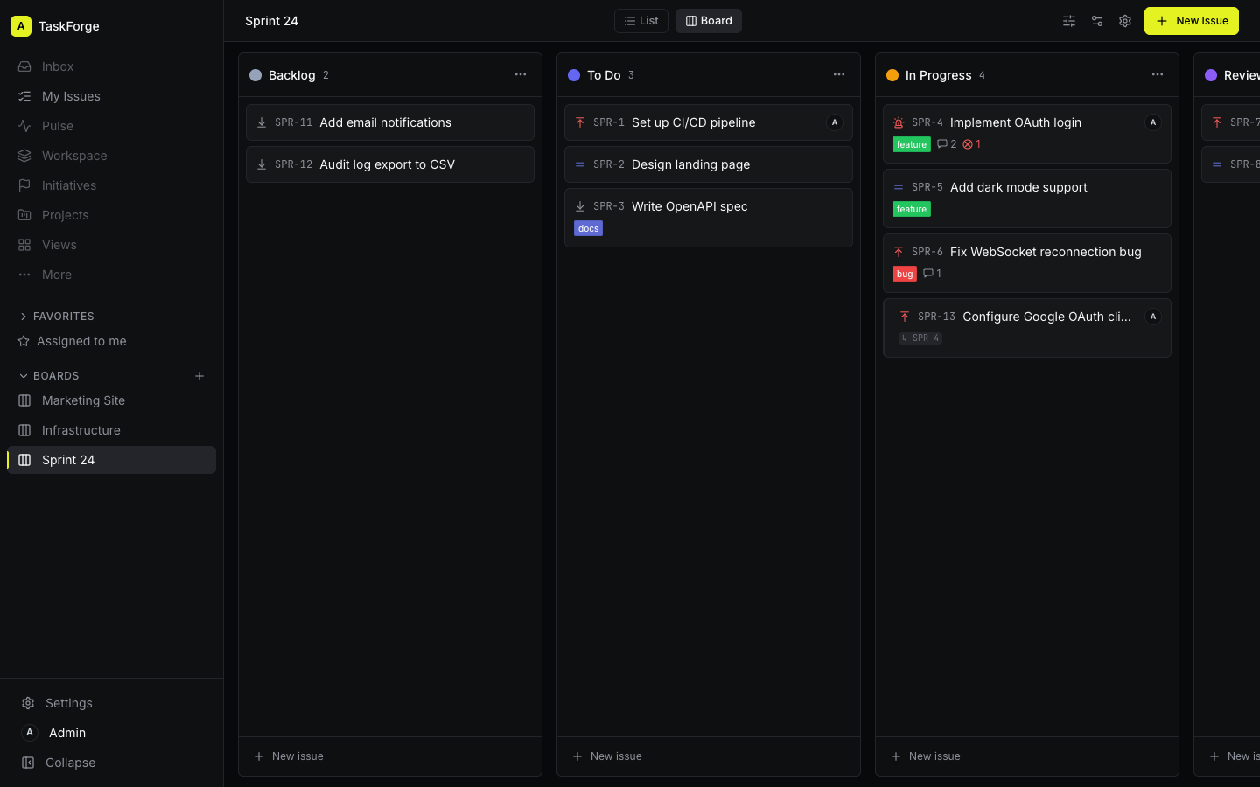Click the yellow New Issue button

pos(1192,21)
